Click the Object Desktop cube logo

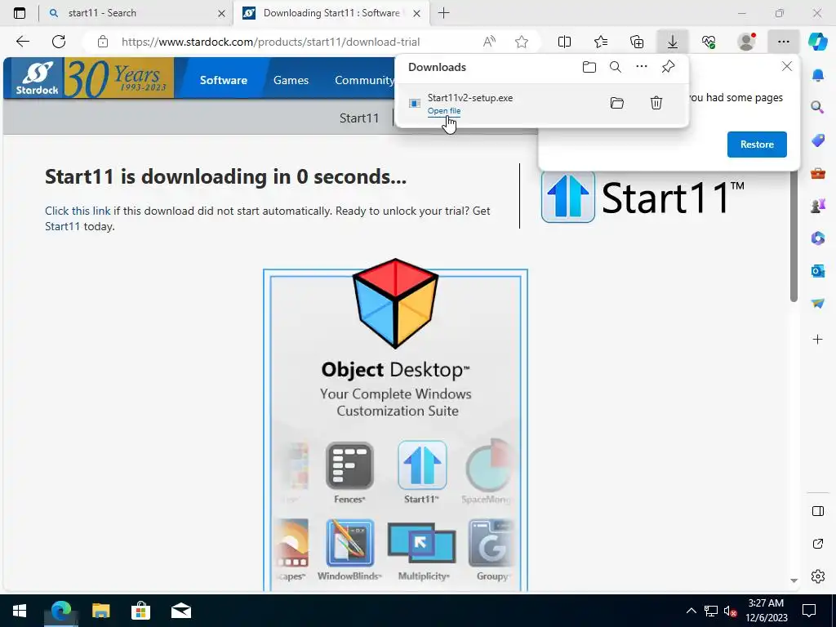[395, 303]
